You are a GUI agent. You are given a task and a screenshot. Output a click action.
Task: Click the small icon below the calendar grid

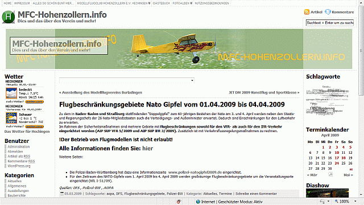(330, 174)
